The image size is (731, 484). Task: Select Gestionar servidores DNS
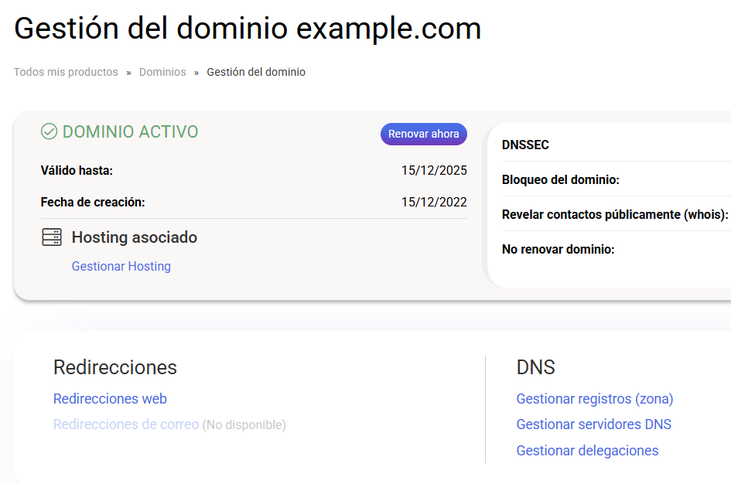coord(594,424)
